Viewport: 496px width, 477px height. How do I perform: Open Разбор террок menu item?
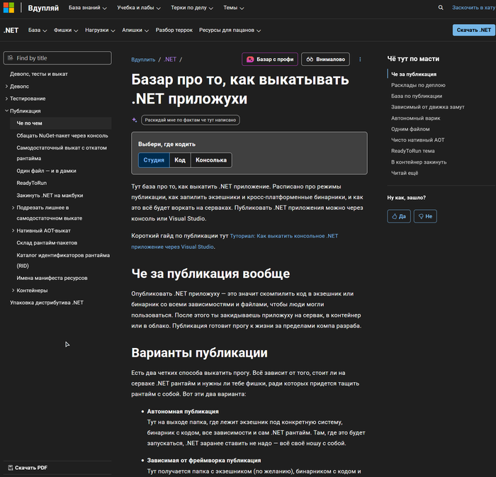(x=174, y=30)
